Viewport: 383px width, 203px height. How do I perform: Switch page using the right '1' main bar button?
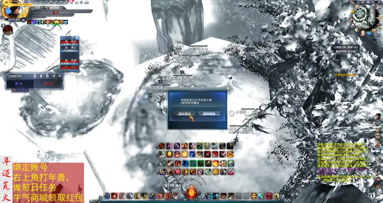click(x=282, y=197)
